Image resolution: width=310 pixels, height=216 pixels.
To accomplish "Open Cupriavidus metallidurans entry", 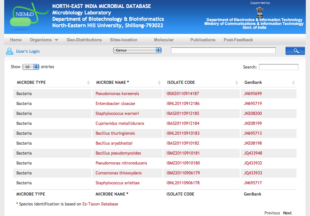I will click(120, 124).
